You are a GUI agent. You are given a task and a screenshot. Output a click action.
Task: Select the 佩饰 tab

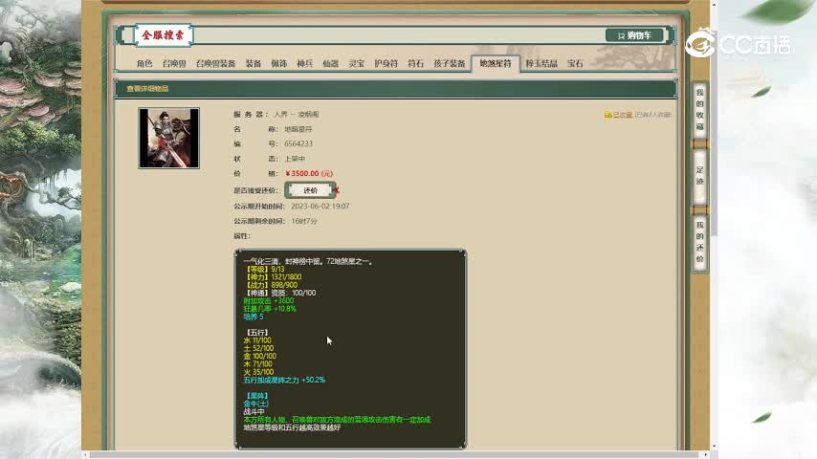278,63
